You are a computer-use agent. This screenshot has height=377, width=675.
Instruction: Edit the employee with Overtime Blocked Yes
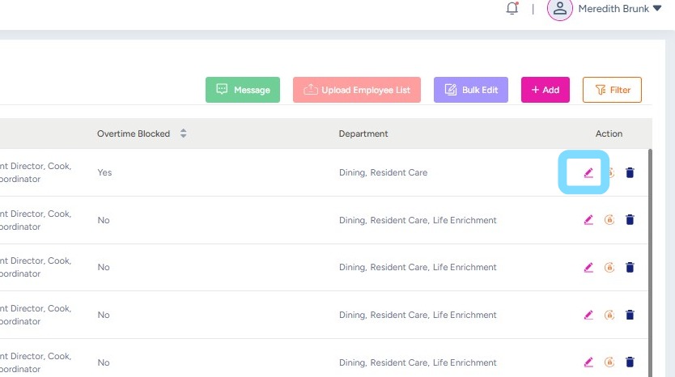click(588, 172)
